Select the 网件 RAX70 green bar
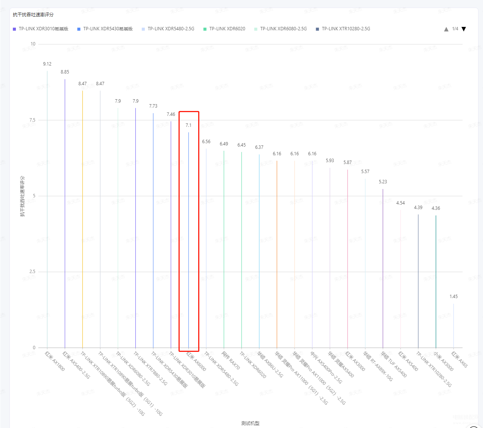 224,249
